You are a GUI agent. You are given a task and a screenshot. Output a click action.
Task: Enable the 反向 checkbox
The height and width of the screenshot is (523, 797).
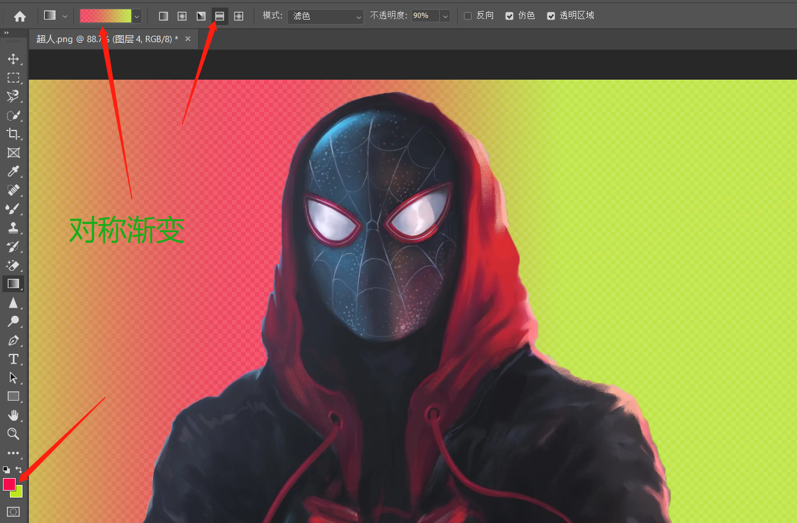coord(468,16)
